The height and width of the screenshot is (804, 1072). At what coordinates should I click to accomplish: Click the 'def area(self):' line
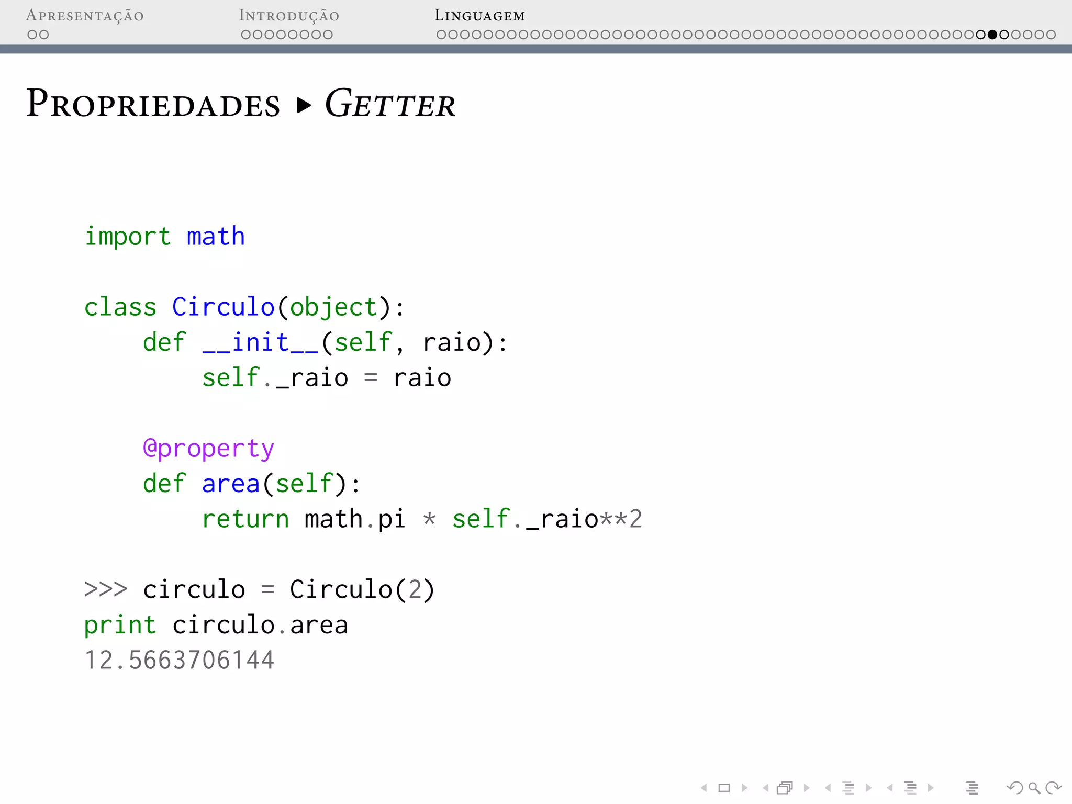coord(252,484)
